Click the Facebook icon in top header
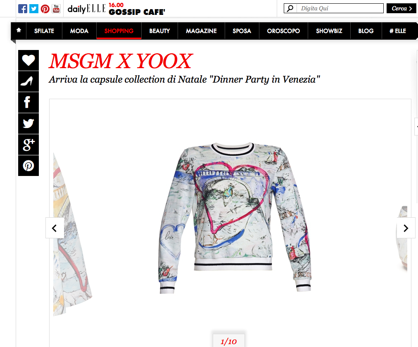The image size is (418, 347). [x=23, y=9]
